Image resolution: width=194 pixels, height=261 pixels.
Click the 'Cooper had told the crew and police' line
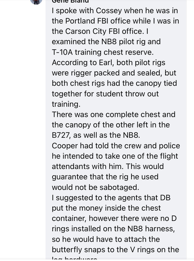pyautogui.click(x=116, y=146)
